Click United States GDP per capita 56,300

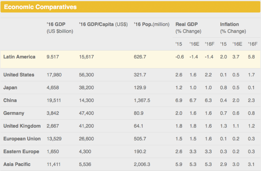click(87, 75)
